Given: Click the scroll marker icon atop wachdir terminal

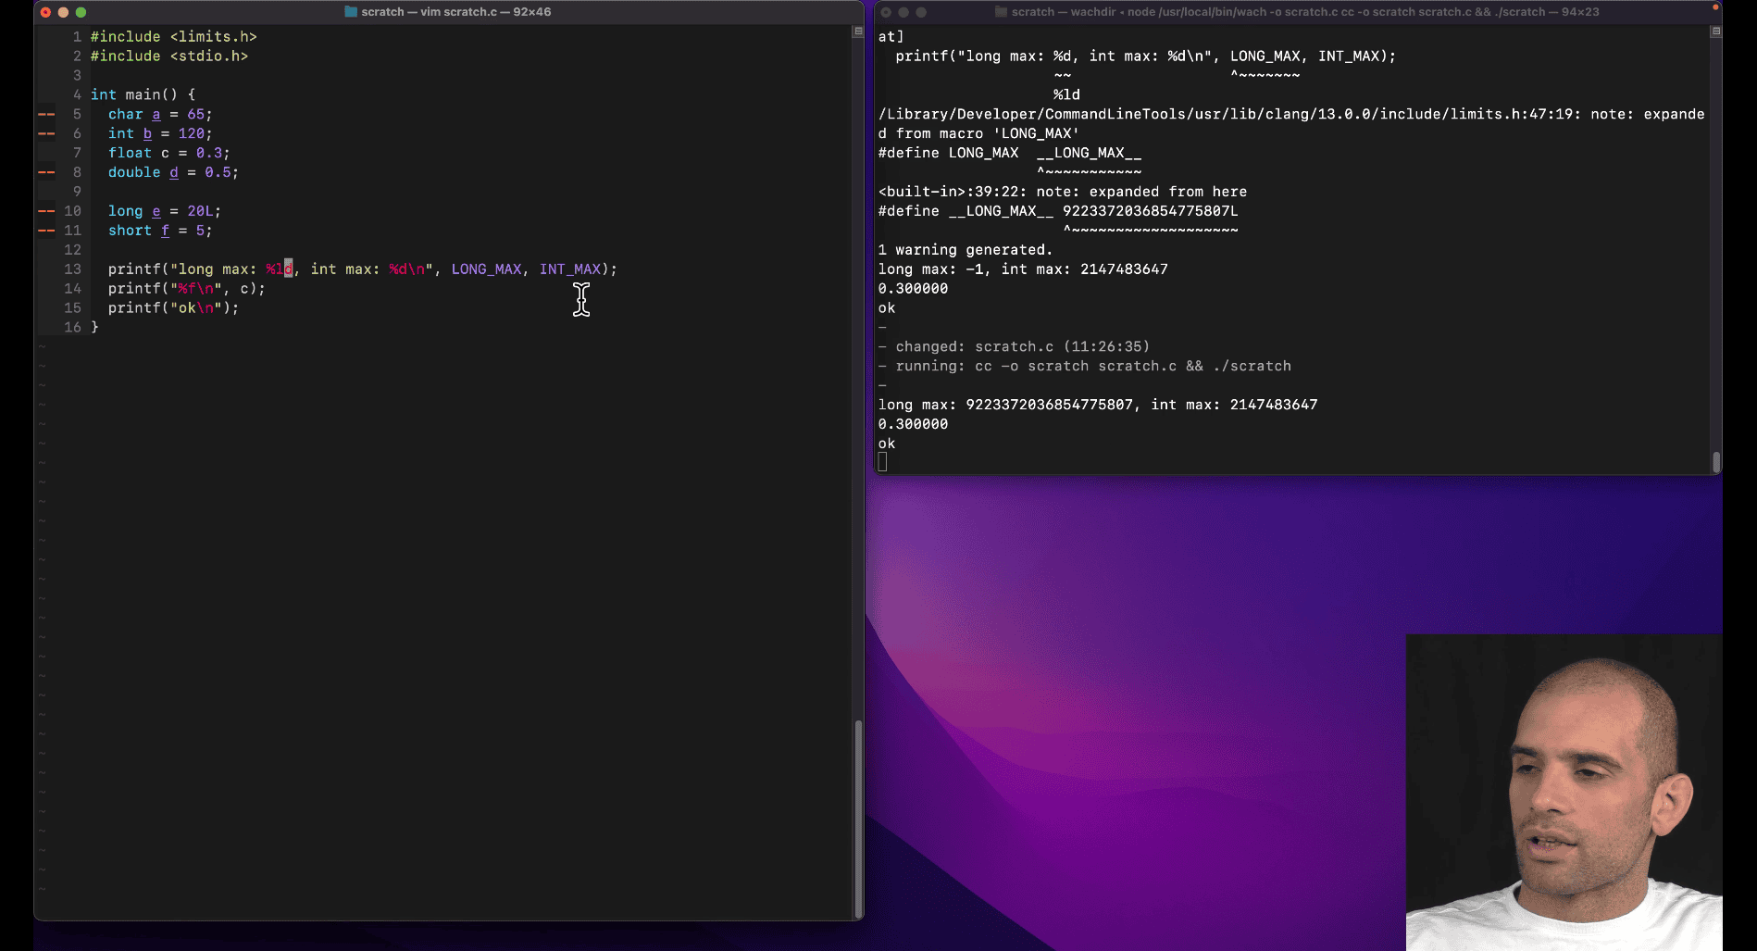Looking at the screenshot, I should click(1715, 31).
